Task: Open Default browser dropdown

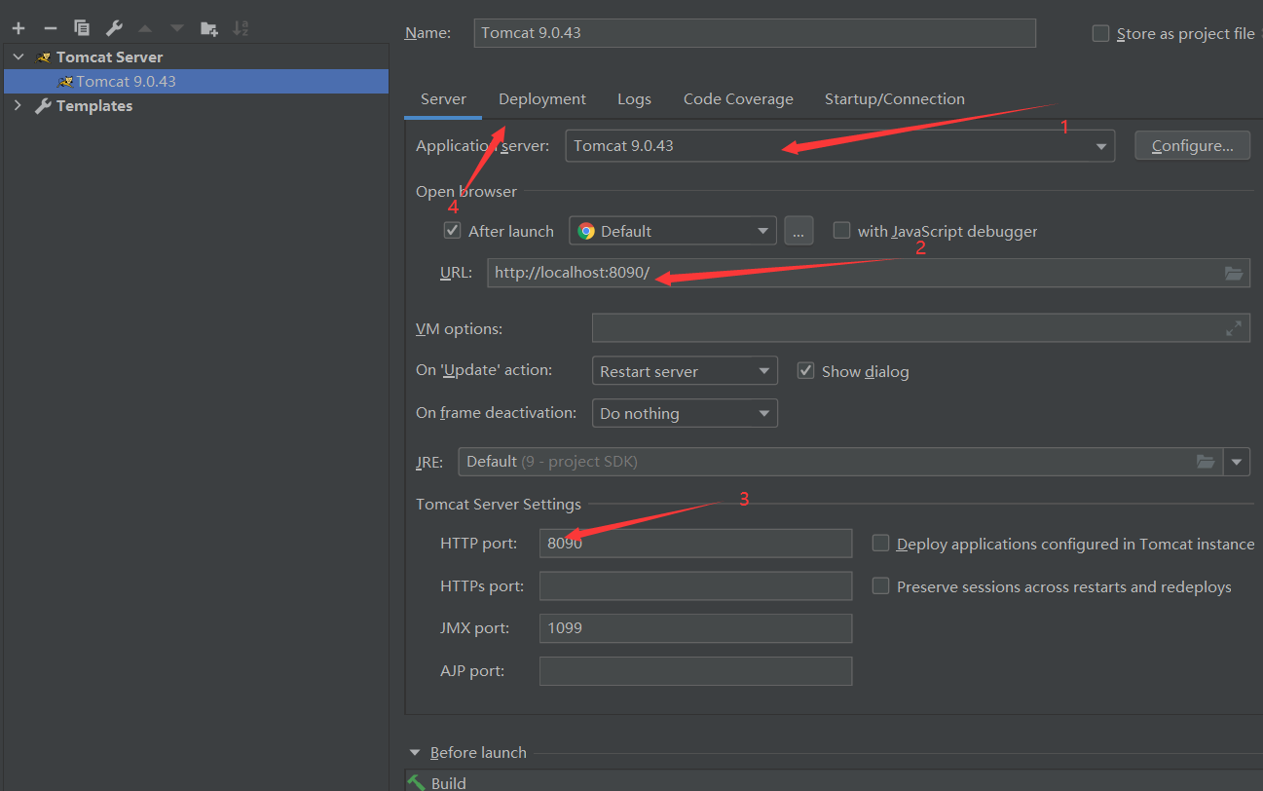Action: pyautogui.click(x=673, y=231)
